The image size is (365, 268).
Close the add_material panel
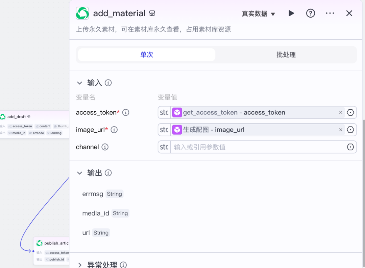click(349, 13)
